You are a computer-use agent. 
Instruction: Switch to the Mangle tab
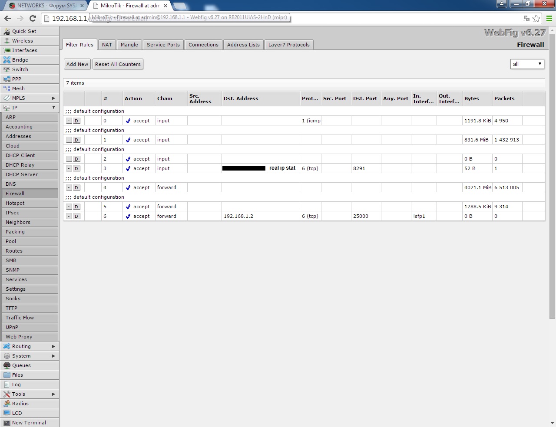point(129,45)
